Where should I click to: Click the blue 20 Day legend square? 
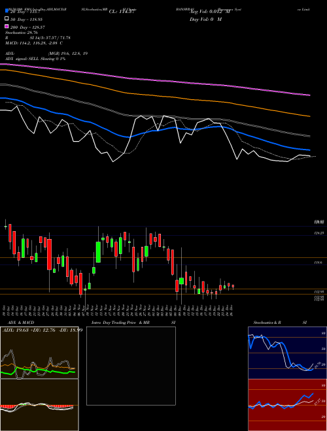[x=7, y=11]
